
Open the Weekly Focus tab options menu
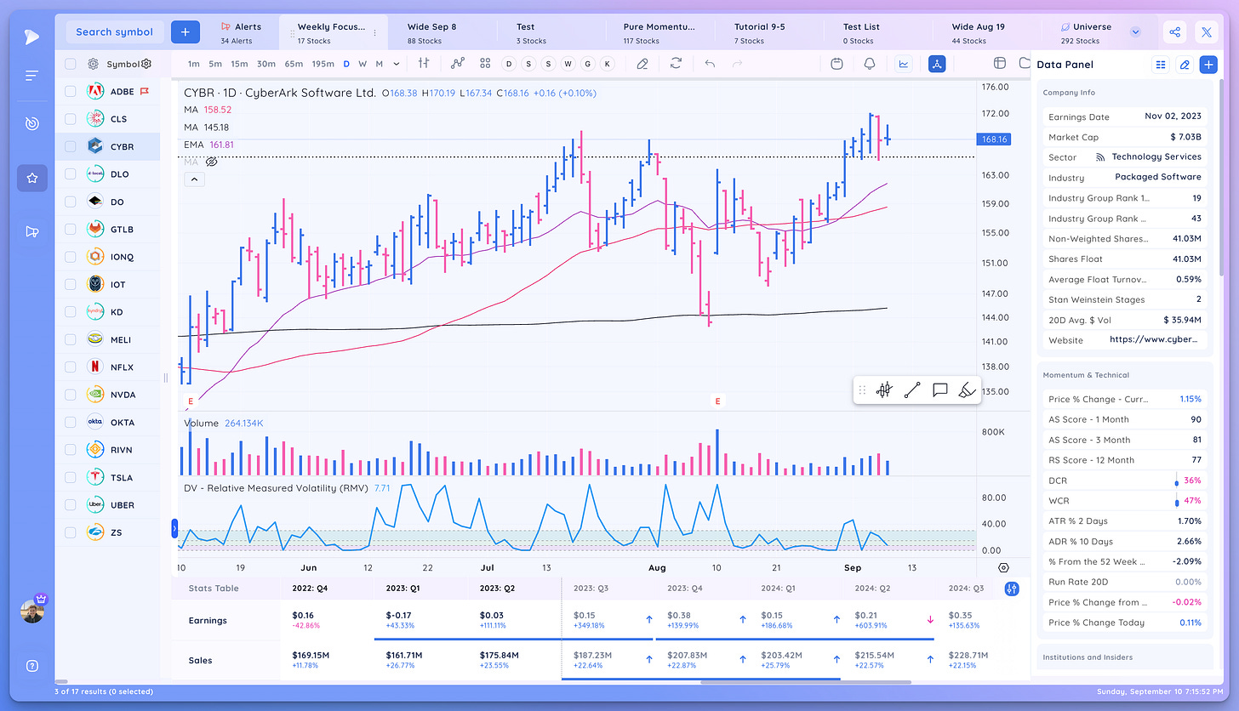click(374, 32)
